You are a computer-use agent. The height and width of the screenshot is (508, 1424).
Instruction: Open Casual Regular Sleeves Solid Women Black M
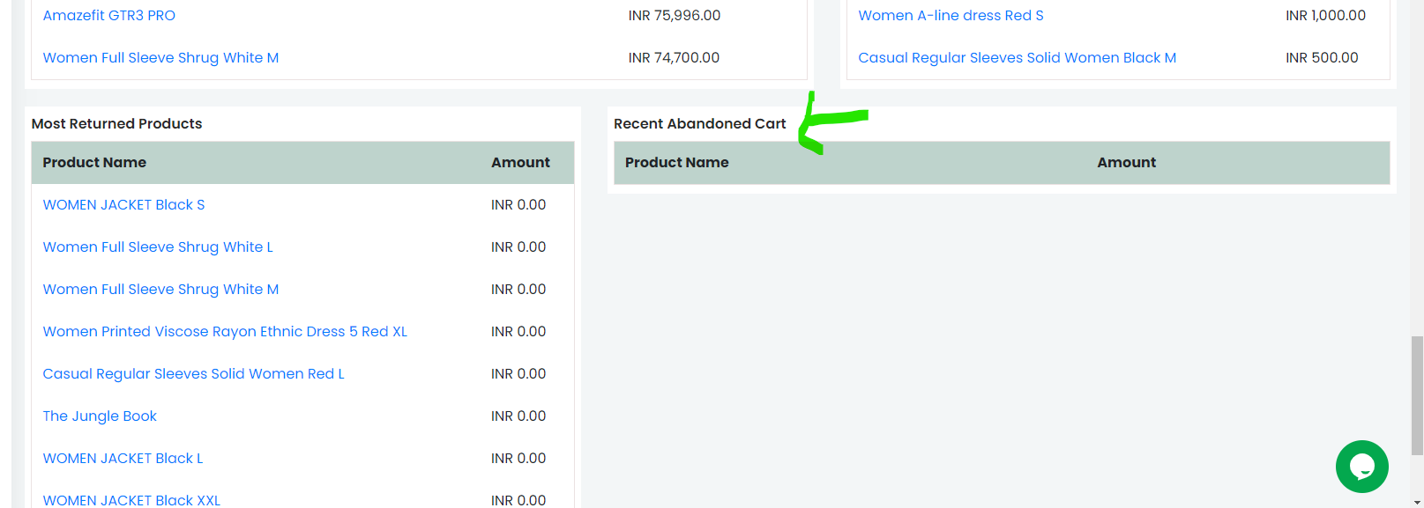pyautogui.click(x=1017, y=58)
